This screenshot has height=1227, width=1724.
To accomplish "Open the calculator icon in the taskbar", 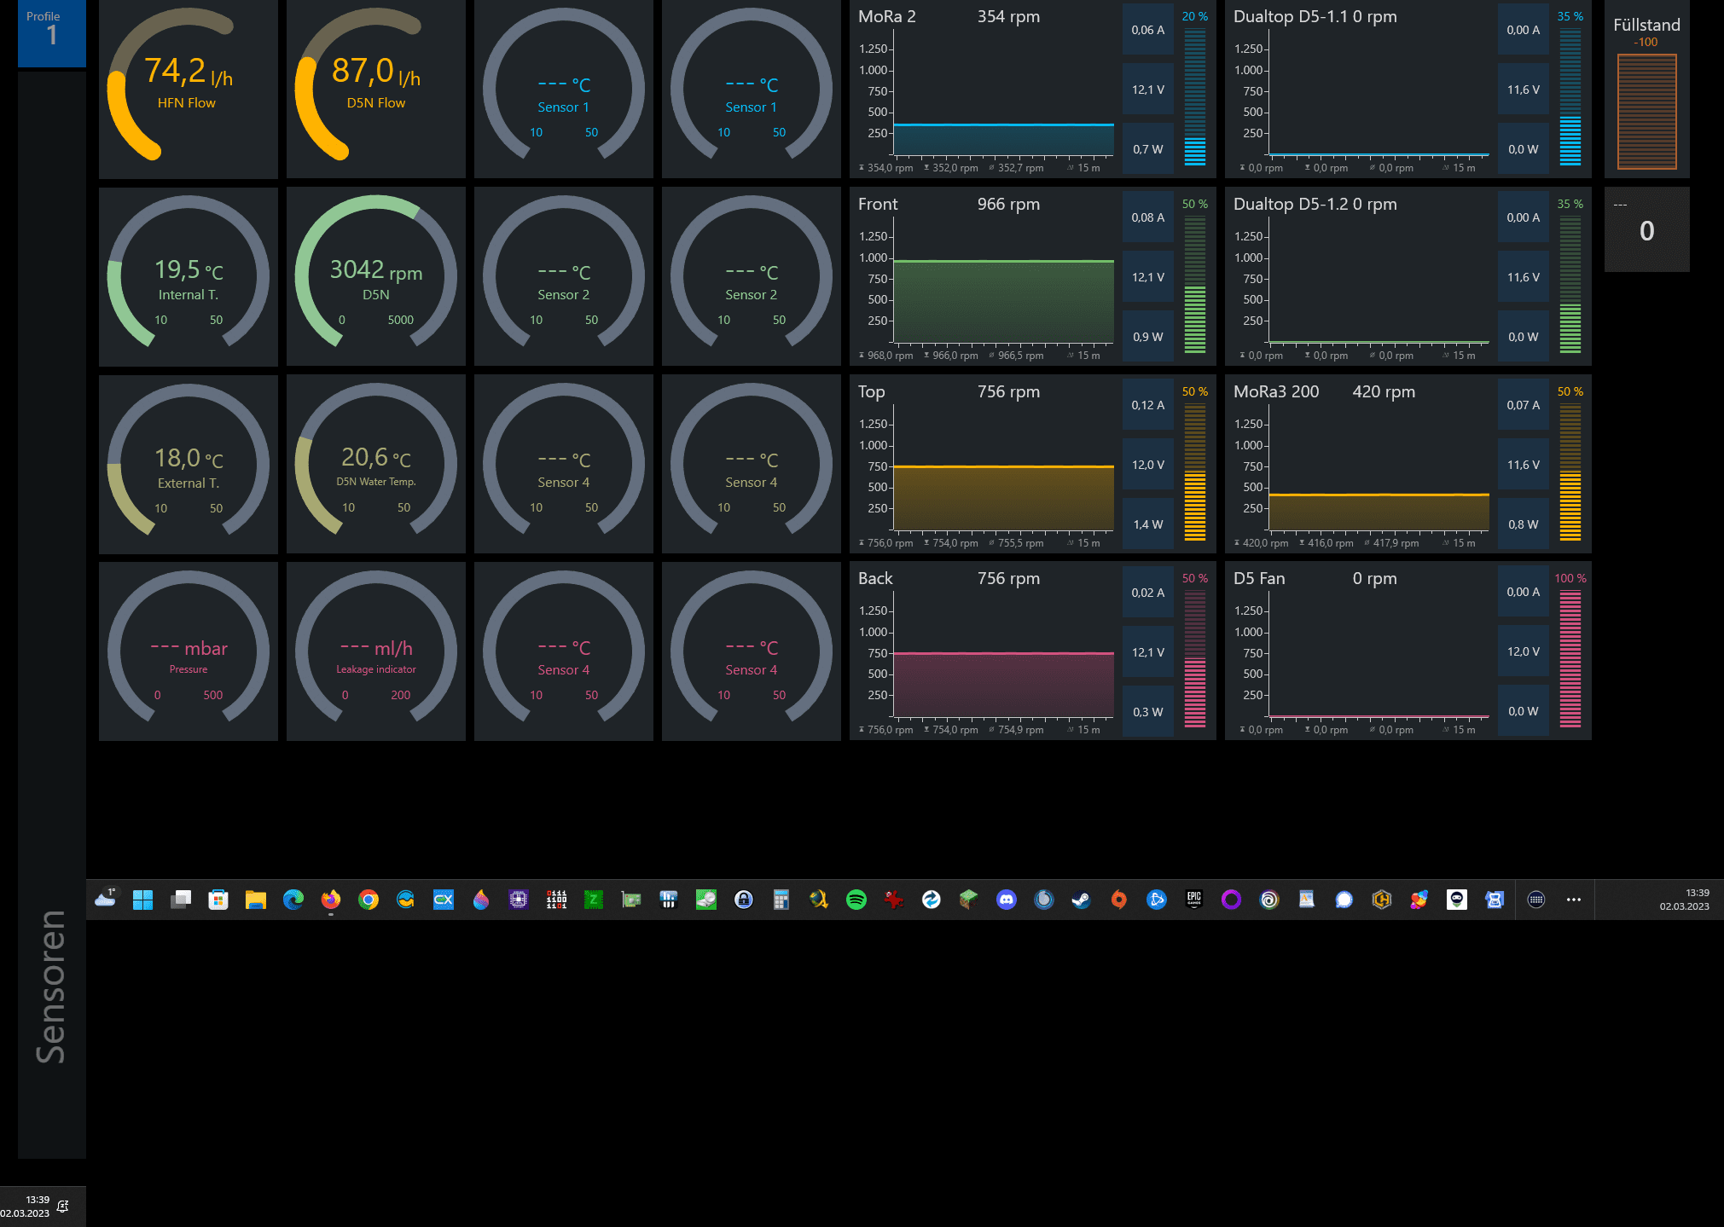I will pos(781,900).
